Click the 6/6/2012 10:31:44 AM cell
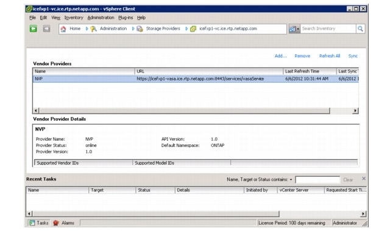The image size is (390, 231). (307, 79)
